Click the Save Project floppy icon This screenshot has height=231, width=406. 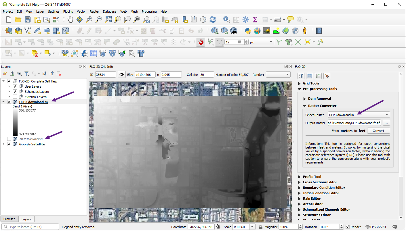27,20
